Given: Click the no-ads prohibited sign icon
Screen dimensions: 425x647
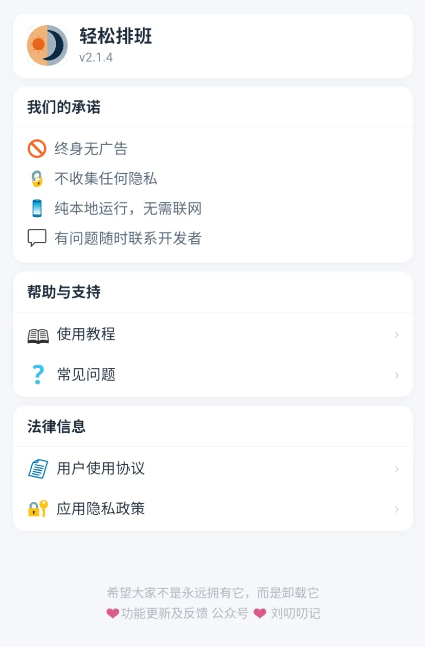Looking at the screenshot, I should (x=37, y=149).
